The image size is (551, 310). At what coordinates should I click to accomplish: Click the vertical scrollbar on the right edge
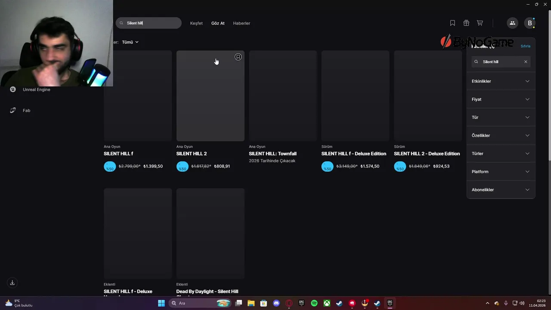click(x=549, y=86)
